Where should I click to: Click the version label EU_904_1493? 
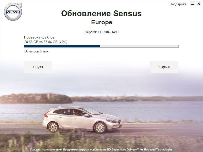(x=108, y=32)
